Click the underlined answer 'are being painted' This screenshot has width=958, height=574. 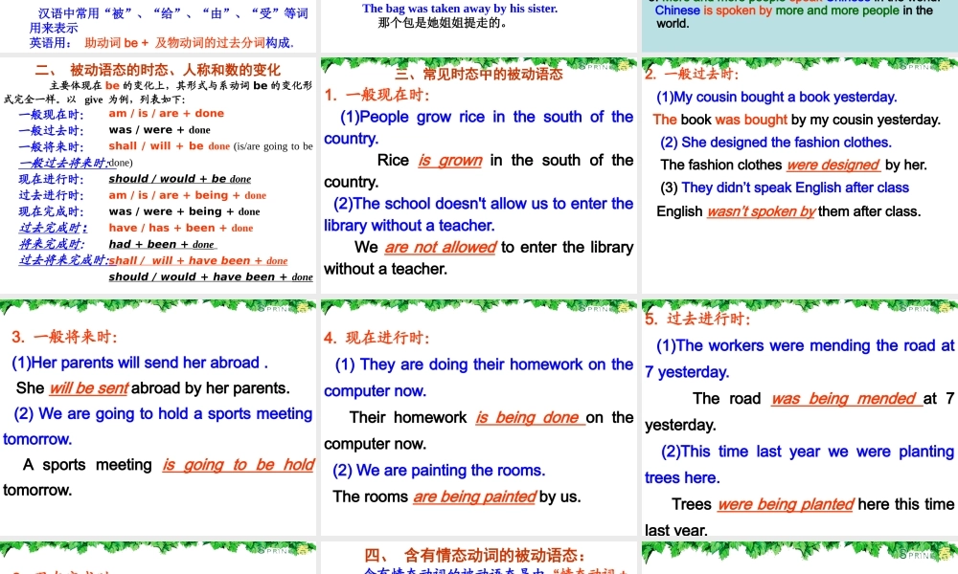coord(475,497)
